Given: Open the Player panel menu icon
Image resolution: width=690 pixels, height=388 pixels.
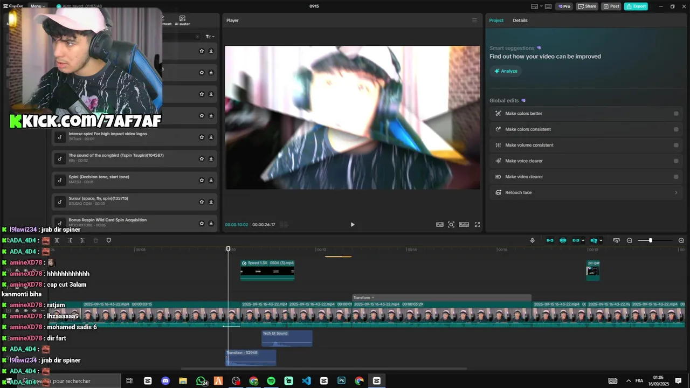Looking at the screenshot, I should pos(474,20).
